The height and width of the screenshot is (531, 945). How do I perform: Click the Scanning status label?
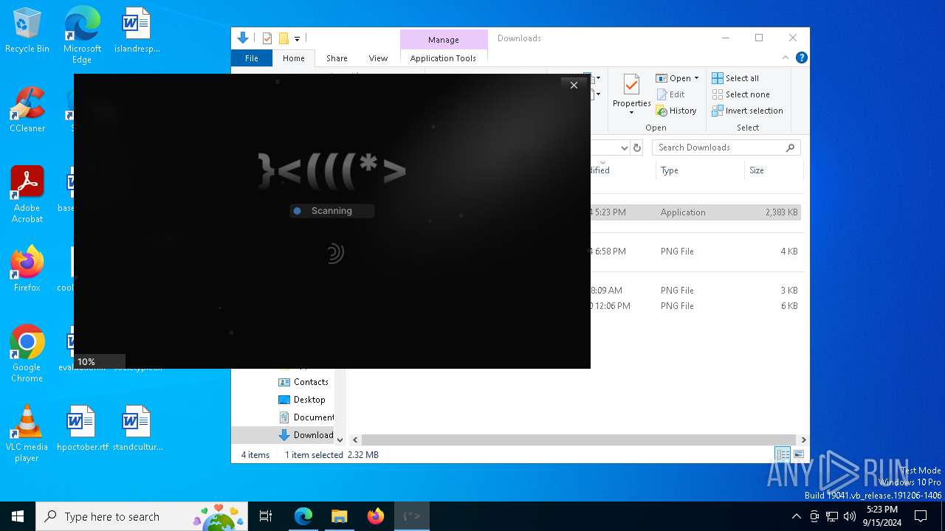[331, 211]
